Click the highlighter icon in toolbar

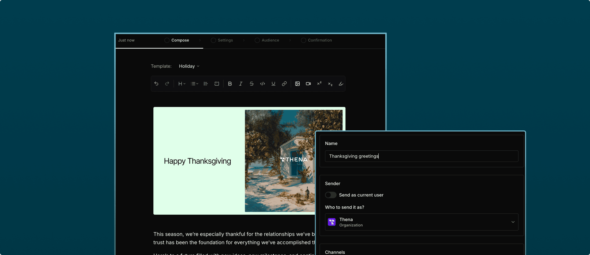coord(341,84)
